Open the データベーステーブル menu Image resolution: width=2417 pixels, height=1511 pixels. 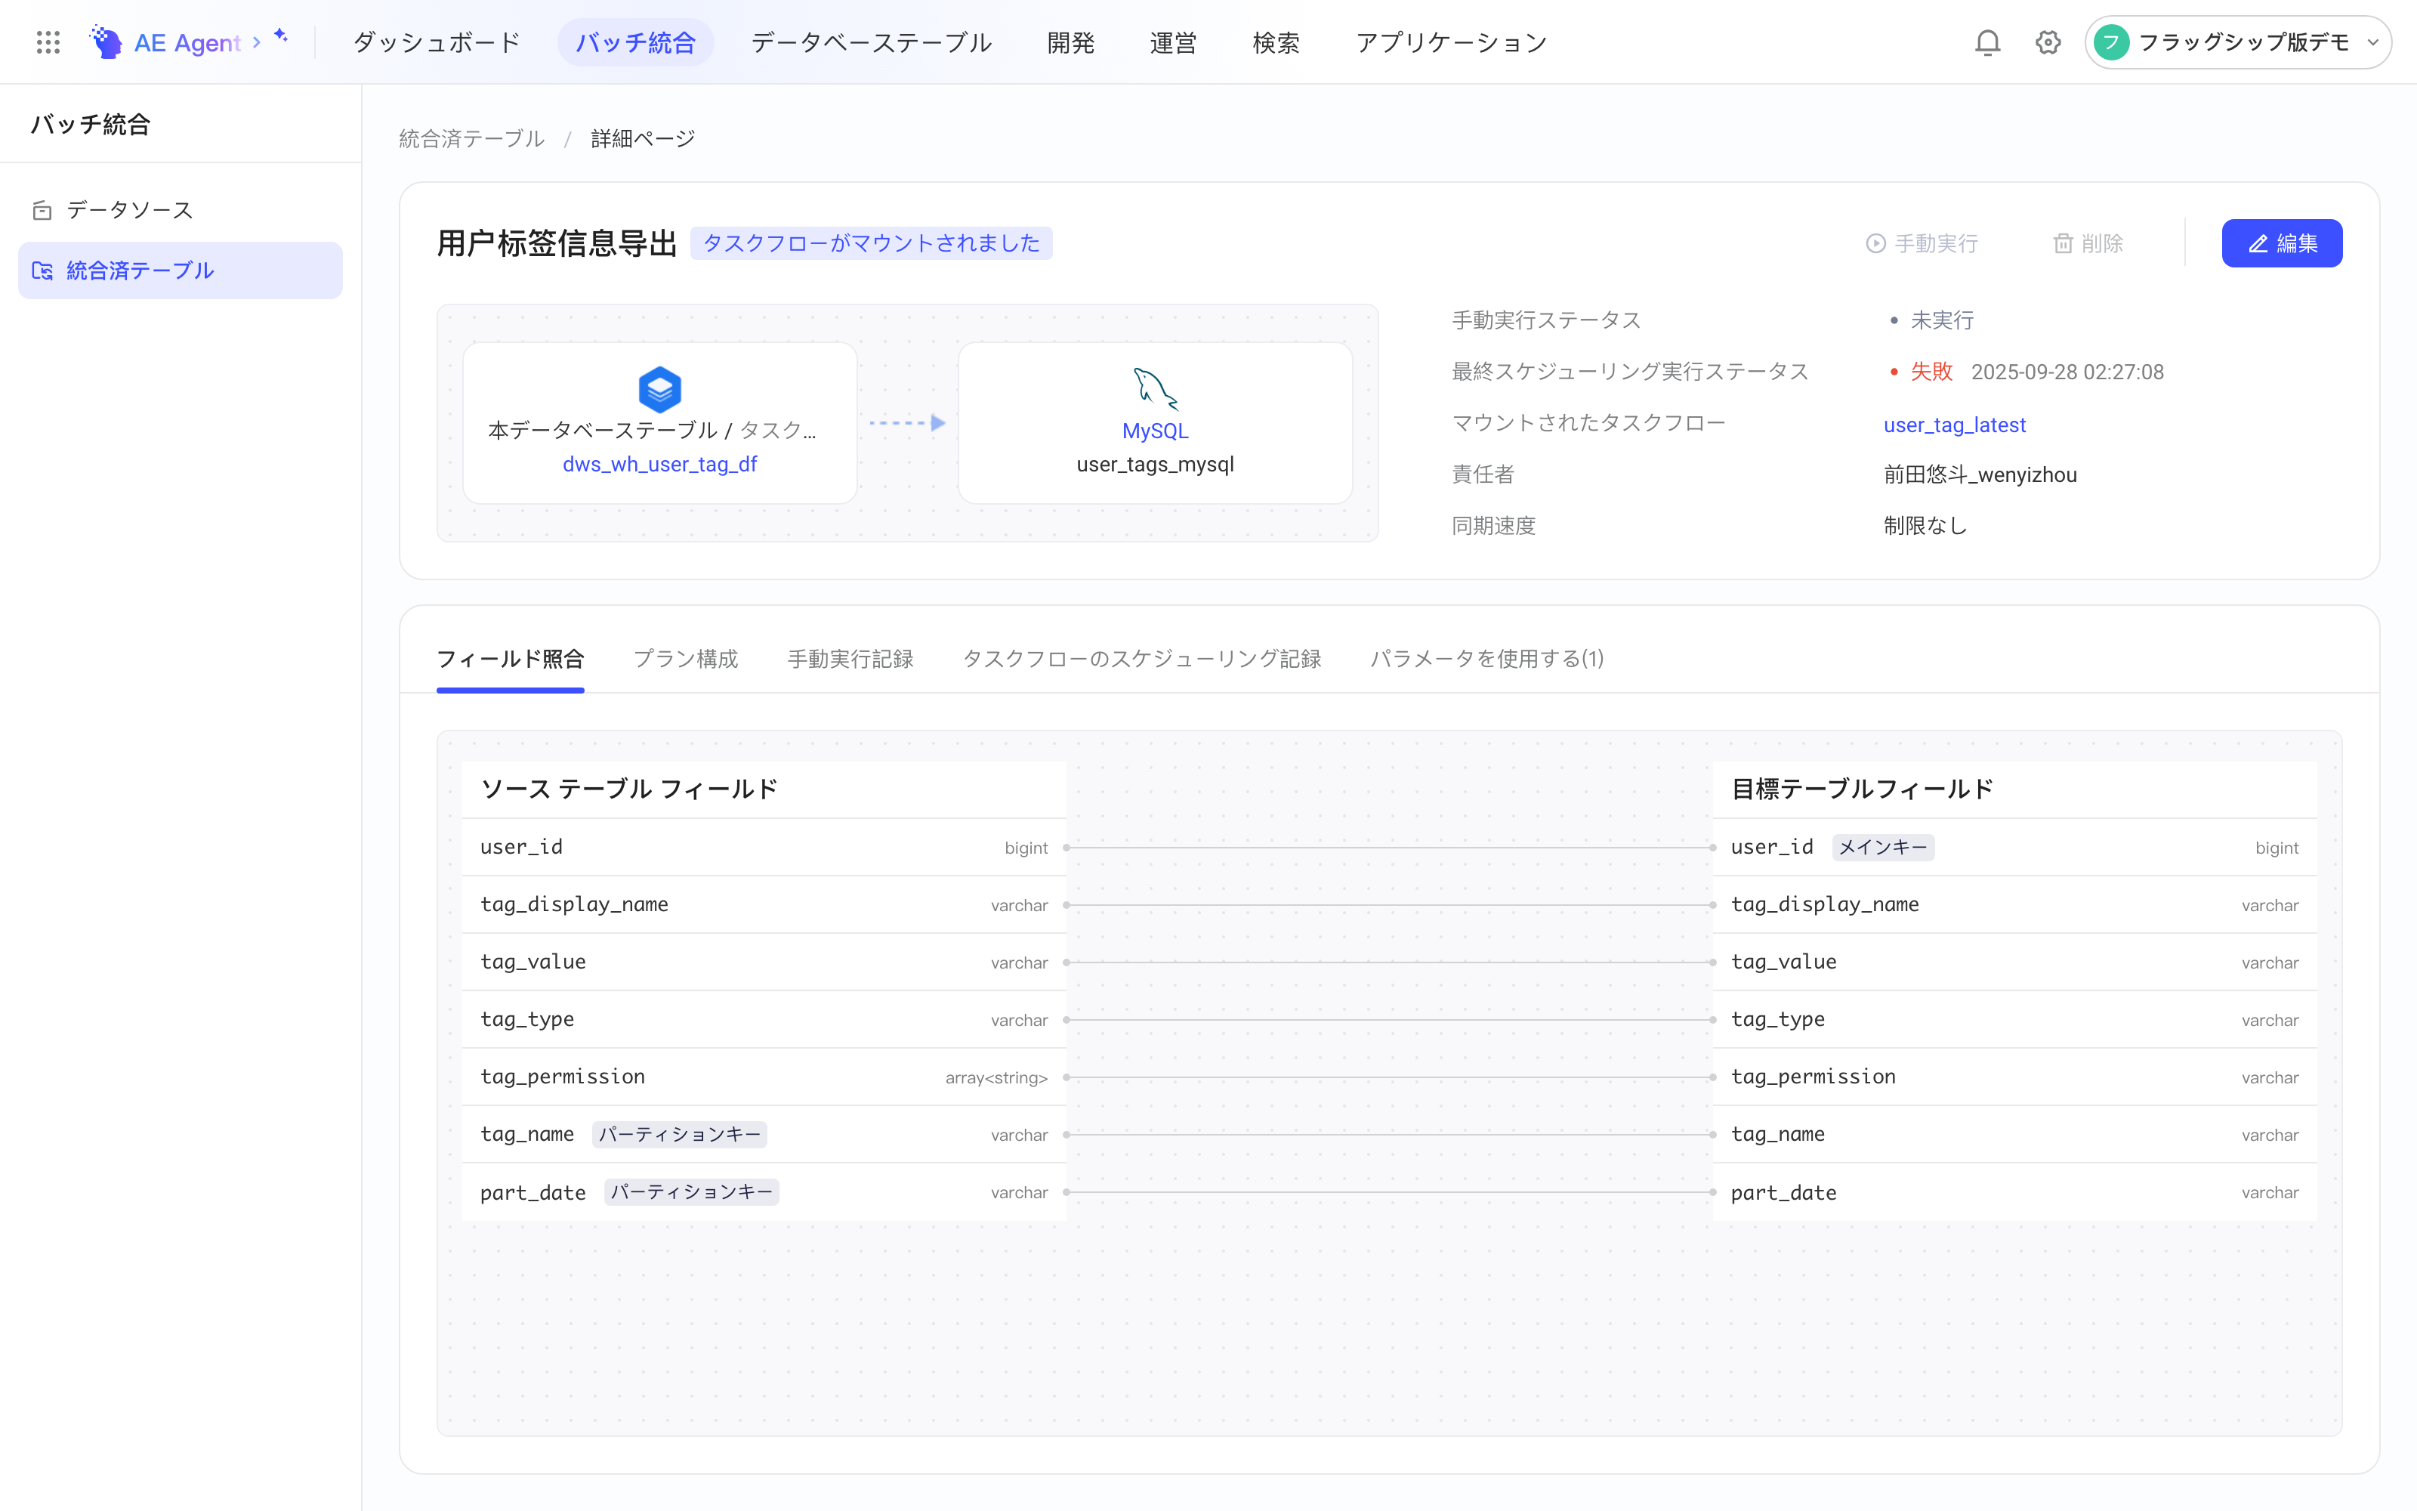click(x=871, y=42)
